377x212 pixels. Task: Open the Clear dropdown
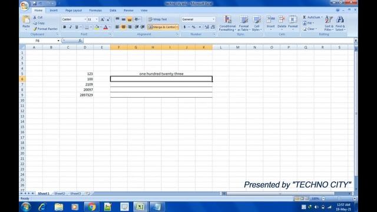point(316,29)
